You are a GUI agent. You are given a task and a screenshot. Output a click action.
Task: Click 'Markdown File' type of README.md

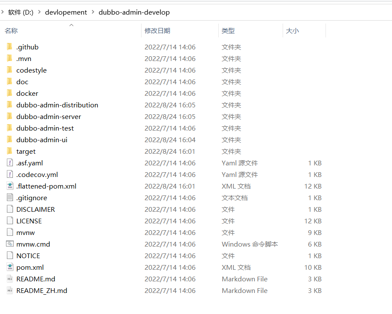pyautogui.click(x=244, y=279)
